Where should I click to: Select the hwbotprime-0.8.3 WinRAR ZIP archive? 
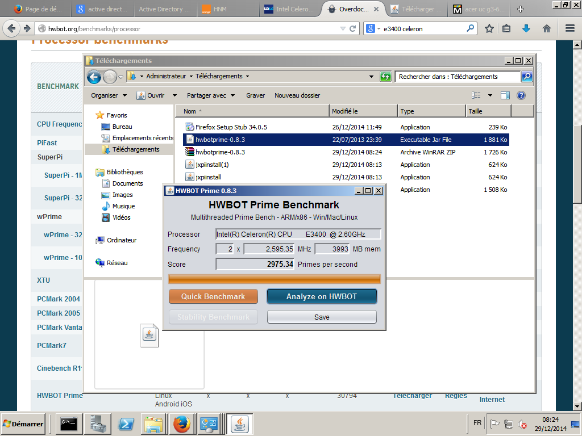[346, 152]
